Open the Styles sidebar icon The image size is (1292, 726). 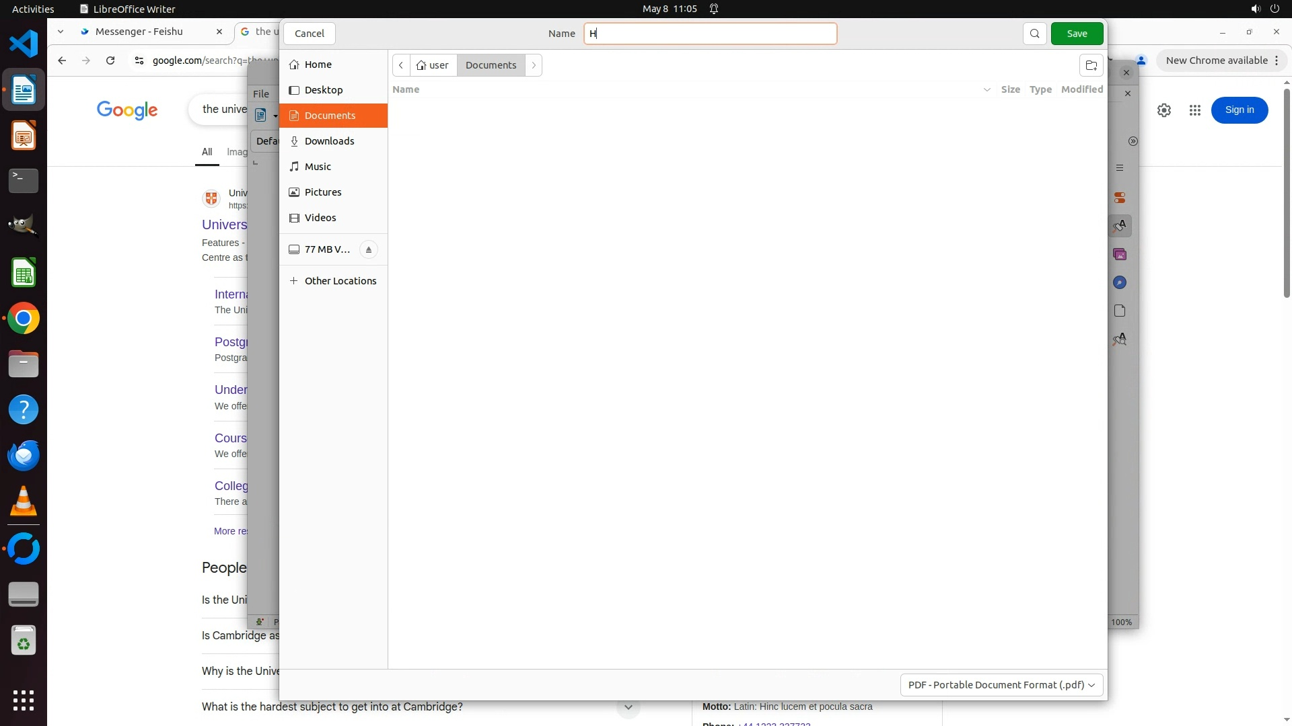point(1120,226)
